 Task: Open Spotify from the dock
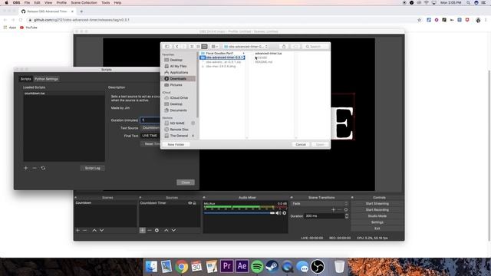257,267
